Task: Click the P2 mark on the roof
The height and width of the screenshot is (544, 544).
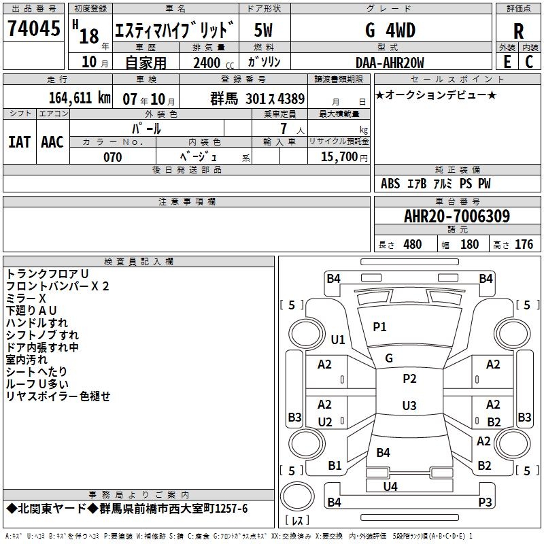Action: [409, 379]
